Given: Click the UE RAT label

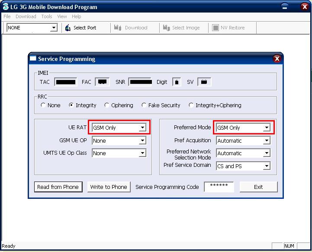Looking at the screenshot, I should click(x=77, y=127).
